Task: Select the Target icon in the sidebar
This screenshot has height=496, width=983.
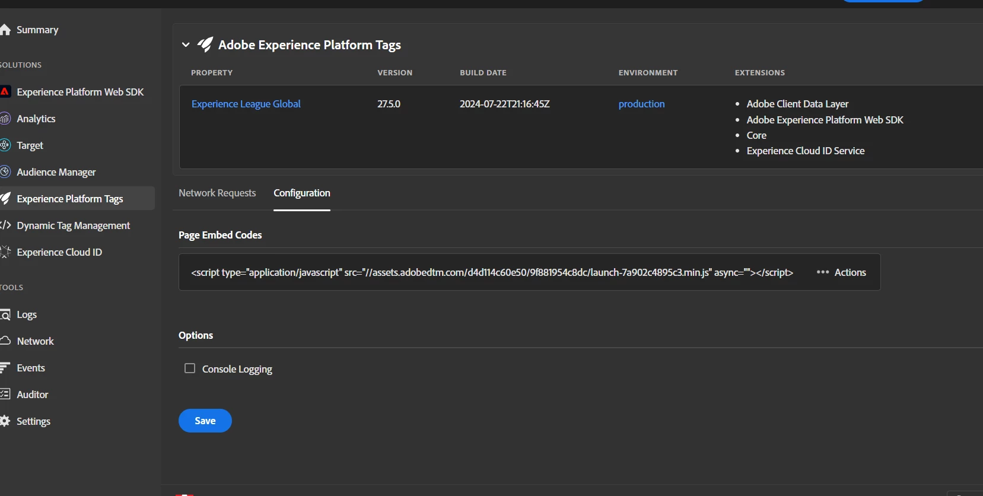Action: coord(5,145)
